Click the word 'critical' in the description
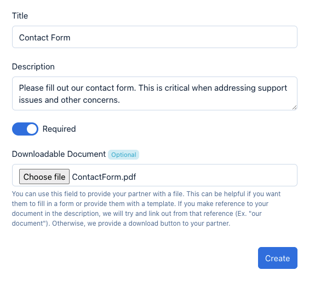 [177, 88]
